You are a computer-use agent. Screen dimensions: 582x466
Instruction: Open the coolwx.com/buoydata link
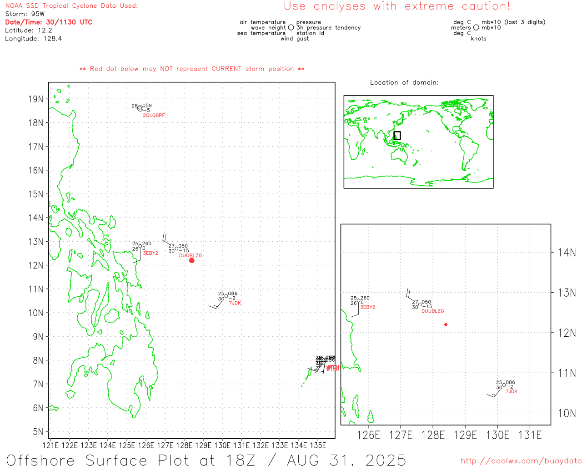(521, 461)
